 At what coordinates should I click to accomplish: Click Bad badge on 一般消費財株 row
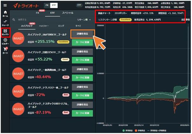tap(66, 77)
